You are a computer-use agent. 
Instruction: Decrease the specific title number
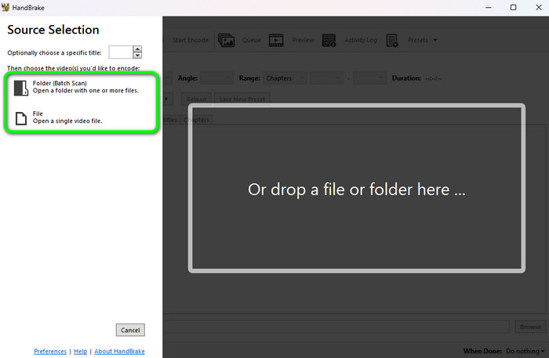(137, 56)
